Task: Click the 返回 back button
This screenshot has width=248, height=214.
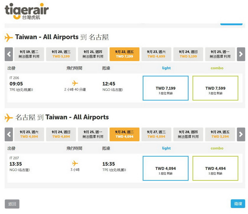Action: [12, 204]
